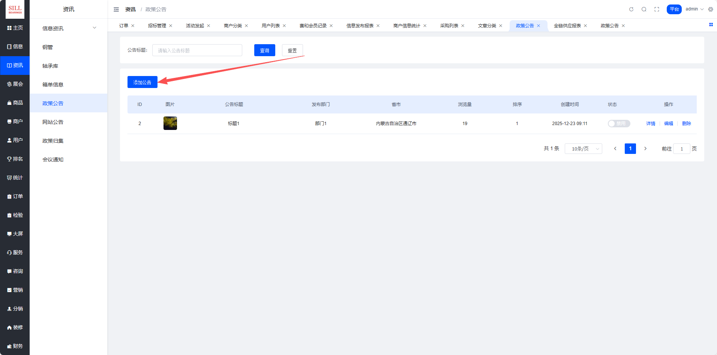This screenshot has width=717, height=355.
Task: Click the 编辑 link for 标题1
Action: [668, 124]
